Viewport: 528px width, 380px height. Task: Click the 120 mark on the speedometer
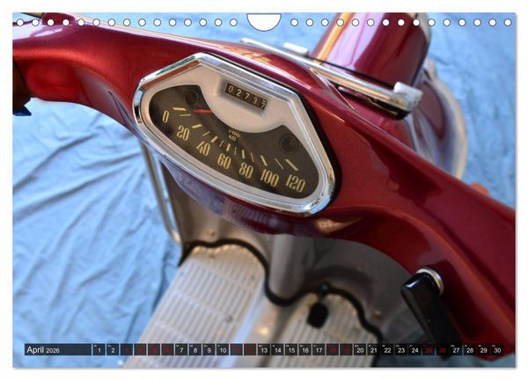[x=296, y=184]
